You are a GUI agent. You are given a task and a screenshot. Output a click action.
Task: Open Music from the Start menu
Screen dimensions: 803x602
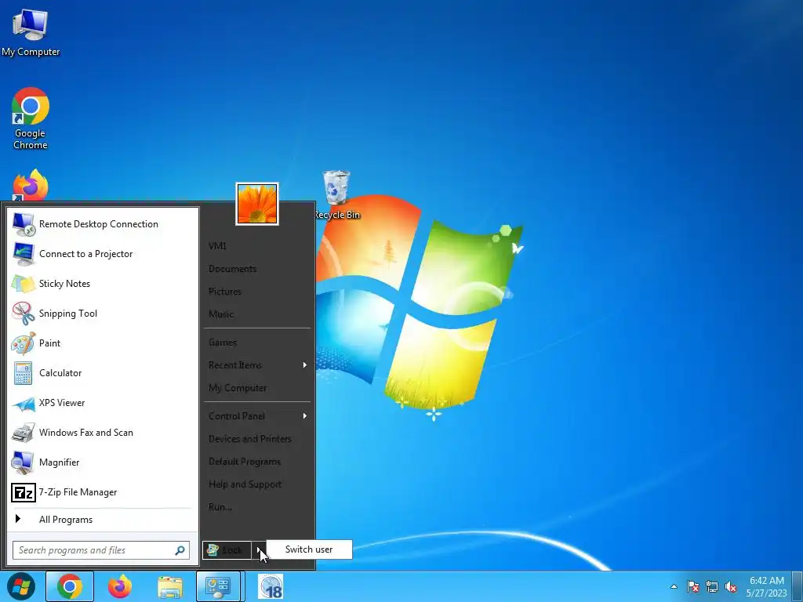click(221, 314)
